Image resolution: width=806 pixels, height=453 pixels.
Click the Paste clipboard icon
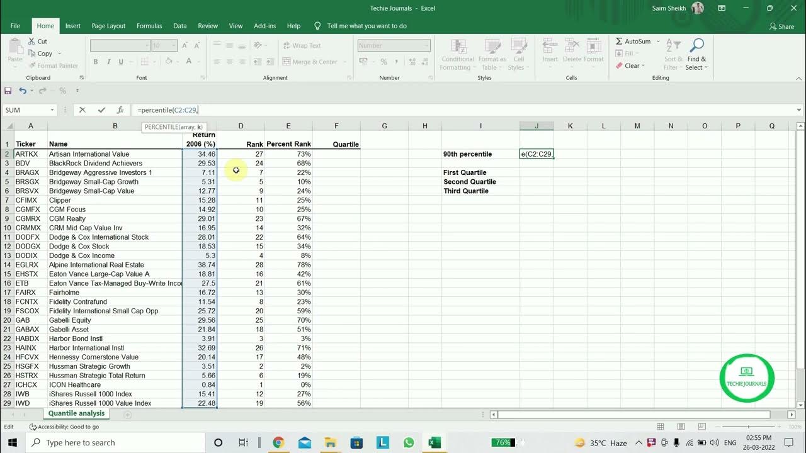pyautogui.click(x=15, y=47)
